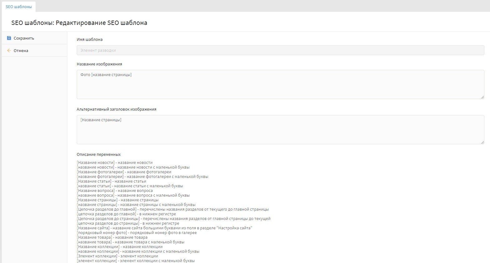This screenshot has height=263, width=490.
Task: Click into the Альтернативный заголовок изображения text area
Action: point(280,130)
